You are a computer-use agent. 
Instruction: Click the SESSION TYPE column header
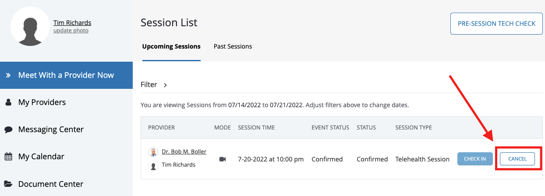(x=414, y=128)
